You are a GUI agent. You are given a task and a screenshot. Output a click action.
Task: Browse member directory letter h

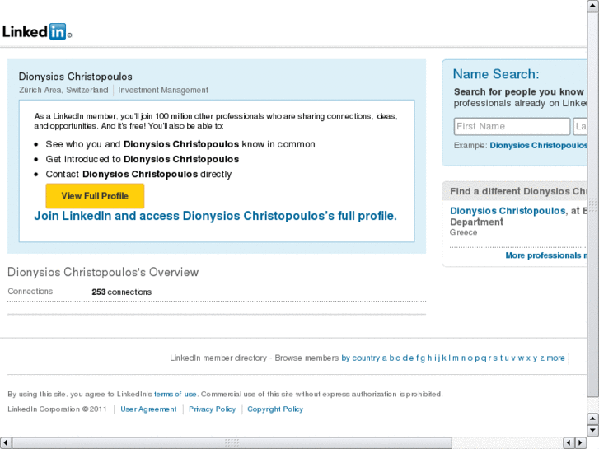(430, 358)
